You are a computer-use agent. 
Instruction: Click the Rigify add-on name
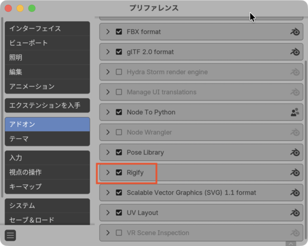tap(135, 173)
